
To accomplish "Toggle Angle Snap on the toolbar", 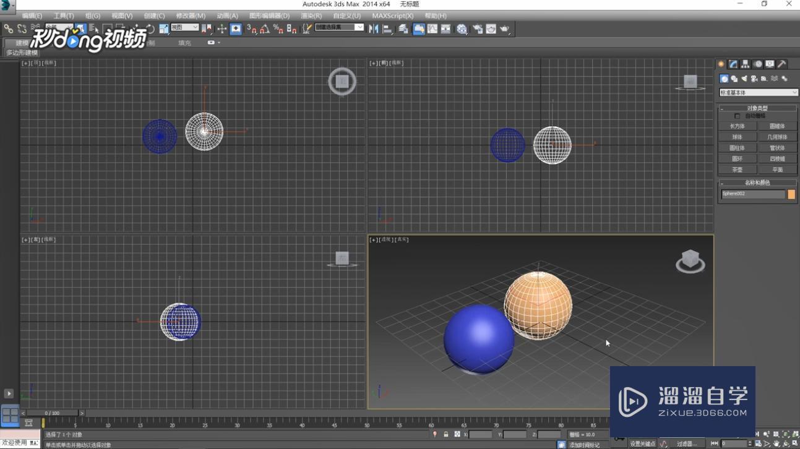I will 264,28.
